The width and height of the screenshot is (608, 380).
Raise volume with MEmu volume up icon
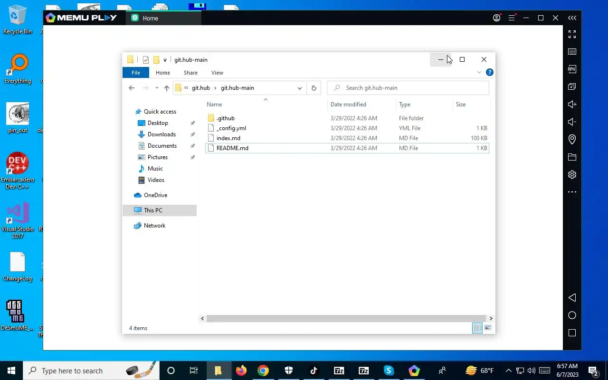(x=572, y=104)
